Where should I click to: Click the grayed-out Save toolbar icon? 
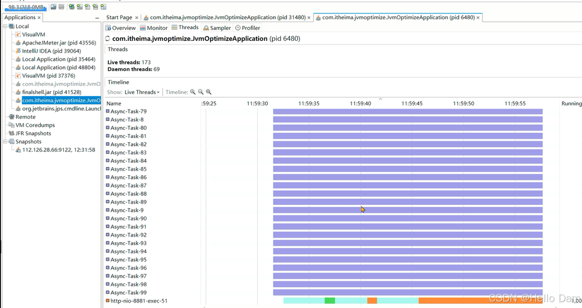click(61, 7)
